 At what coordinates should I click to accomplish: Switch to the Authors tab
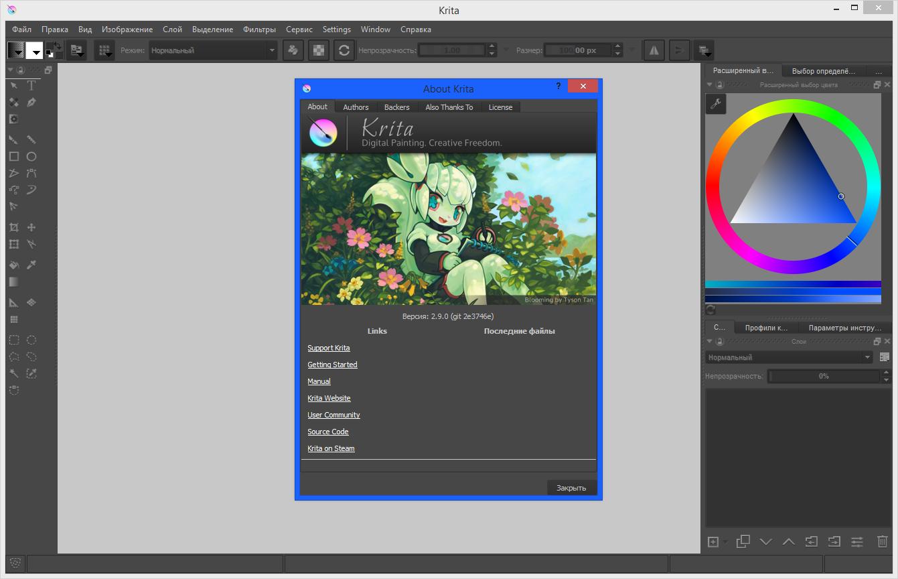pos(356,107)
